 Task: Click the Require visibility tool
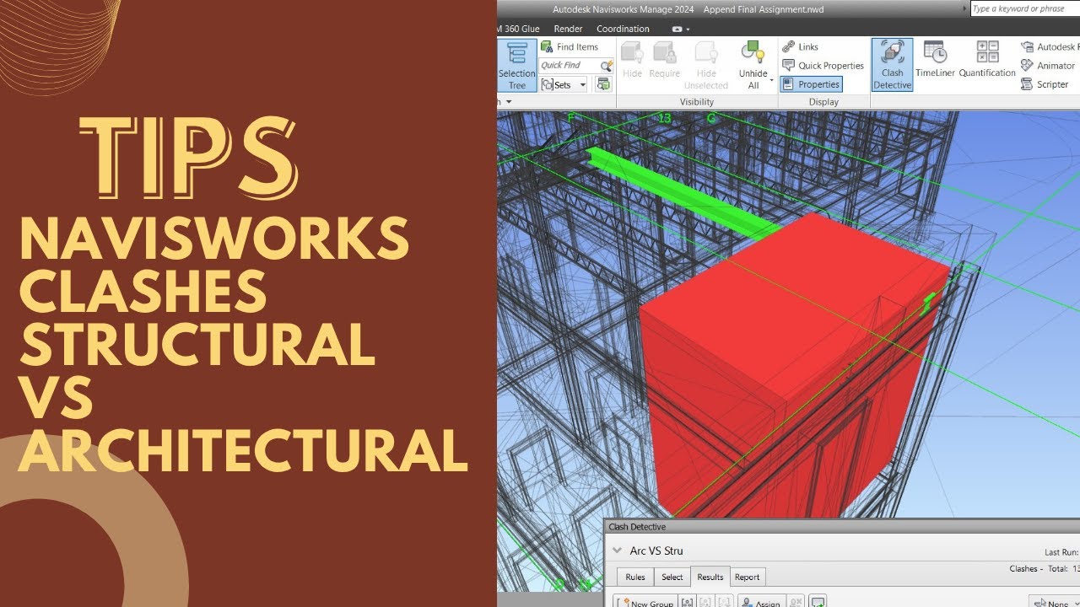[665, 60]
